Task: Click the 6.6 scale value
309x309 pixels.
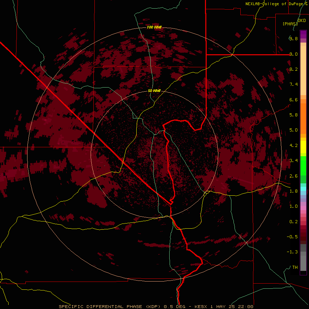Action: pyautogui.click(x=293, y=100)
